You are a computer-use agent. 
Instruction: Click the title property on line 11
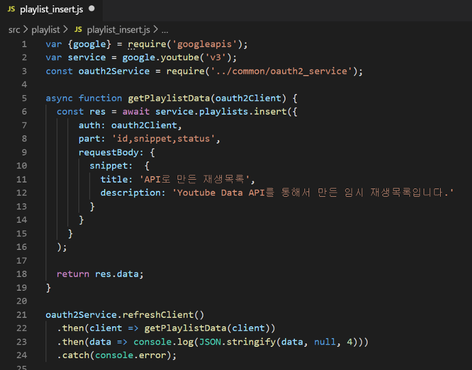coord(114,180)
